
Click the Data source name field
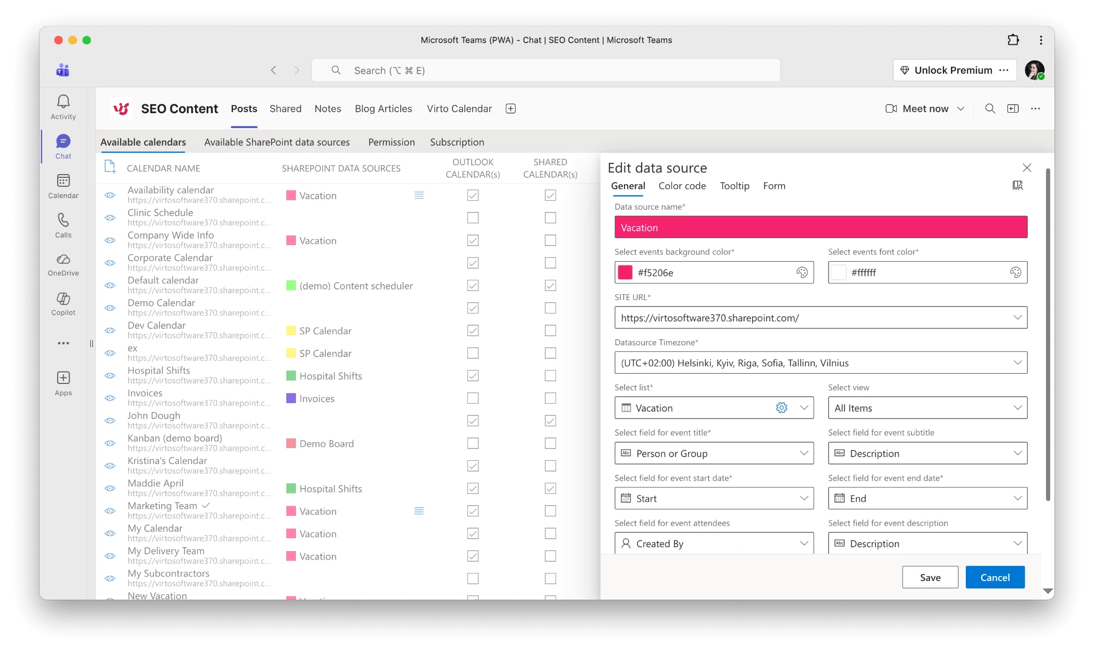[820, 227]
